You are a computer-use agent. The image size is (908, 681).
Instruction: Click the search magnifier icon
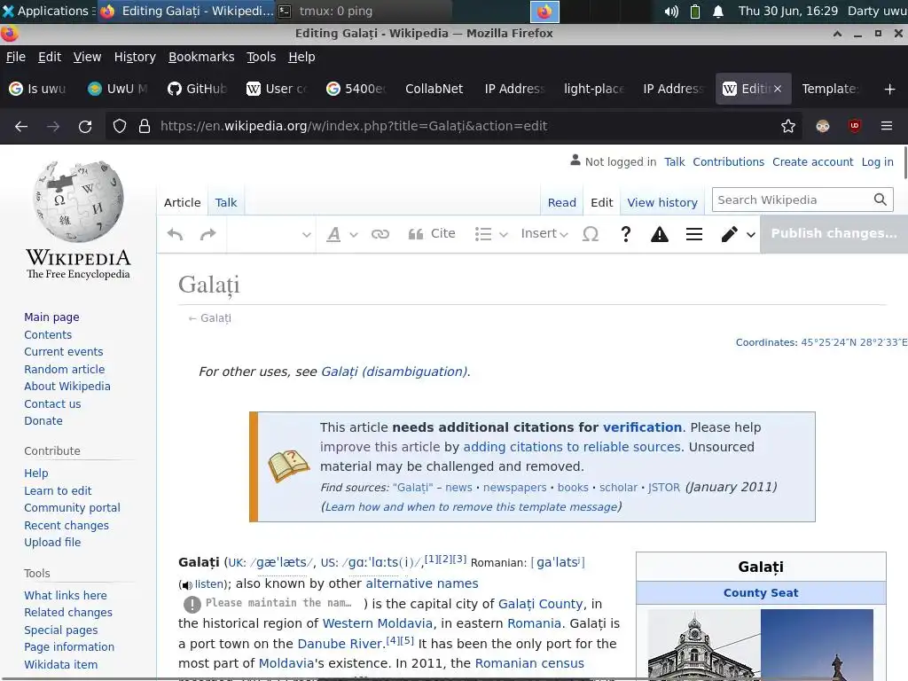[881, 200]
